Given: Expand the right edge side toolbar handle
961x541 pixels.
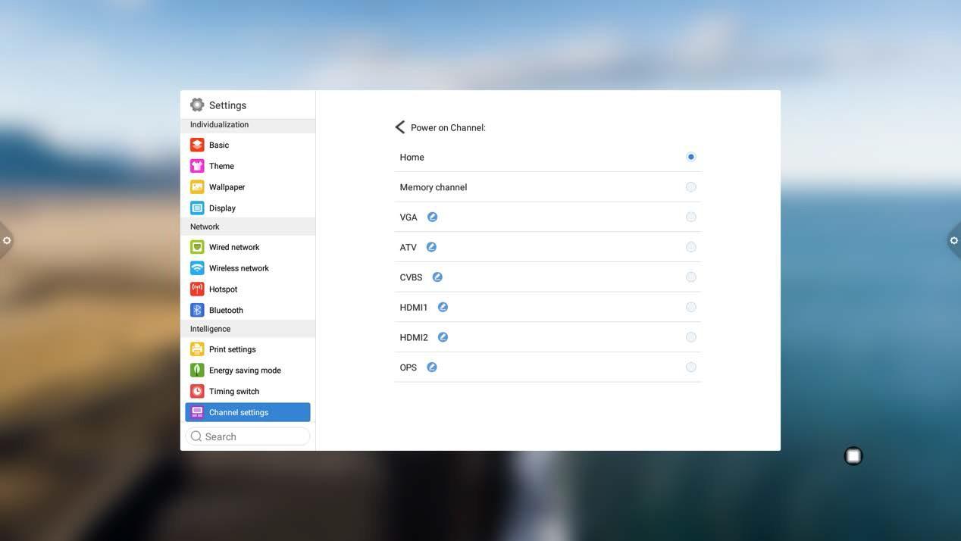Looking at the screenshot, I should 953,240.
